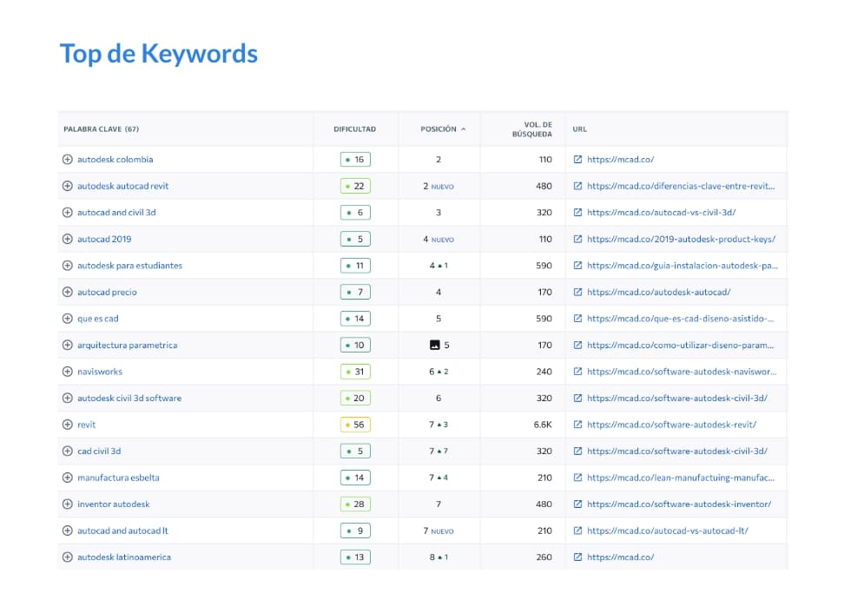
Task: Click the difficulty badge 31 for navisworks
Action: tap(355, 372)
